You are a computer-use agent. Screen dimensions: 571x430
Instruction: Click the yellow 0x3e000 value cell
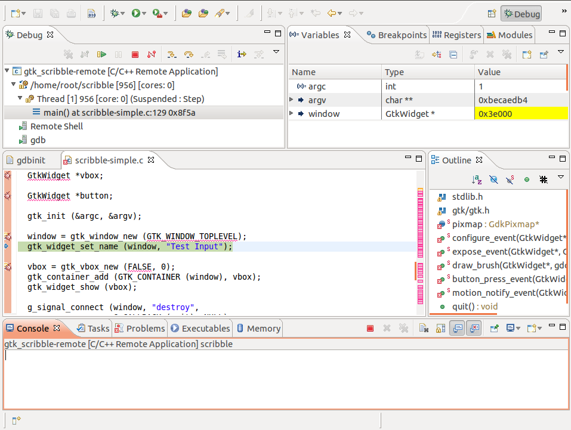tap(521, 113)
